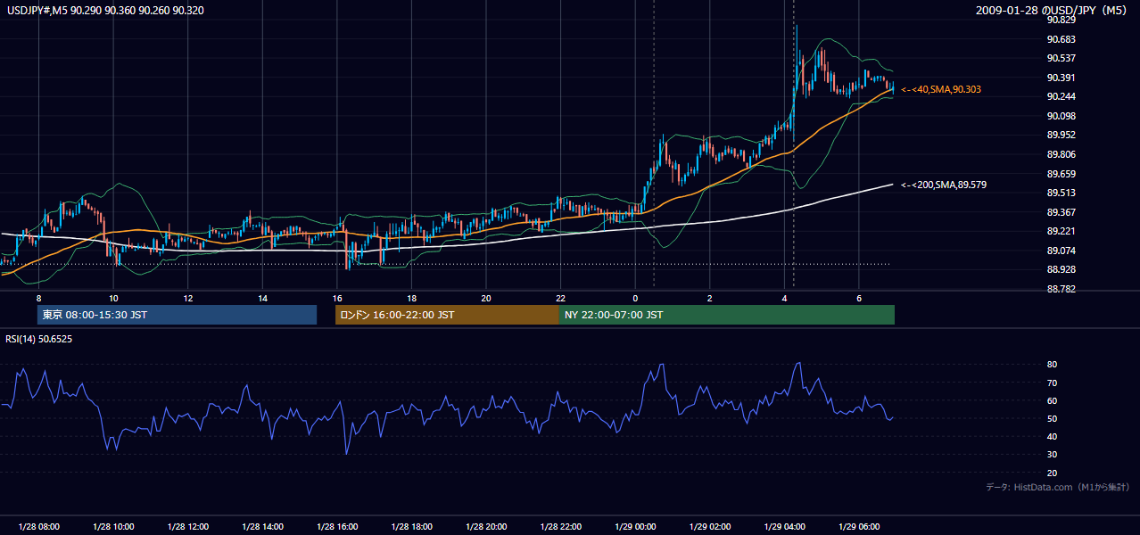Click RSI scale value 70
The width and height of the screenshot is (1140, 535).
(1053, 383)
